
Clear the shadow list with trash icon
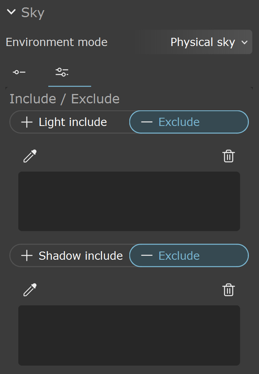pyautogui.click(x=229, y=289)
